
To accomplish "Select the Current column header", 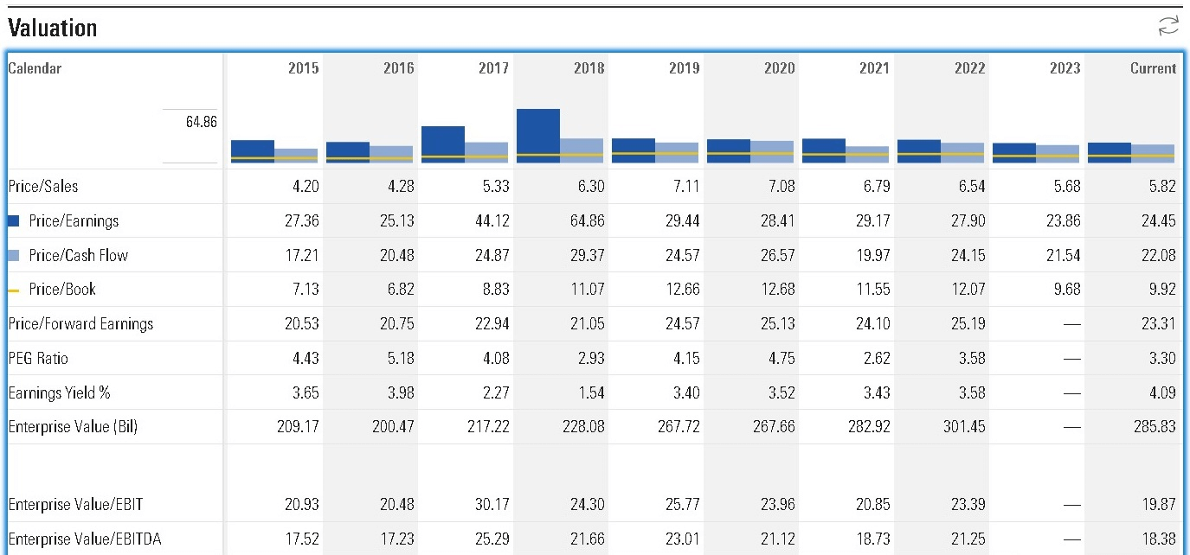I will pyautogui.click(x=1153, y=68).
